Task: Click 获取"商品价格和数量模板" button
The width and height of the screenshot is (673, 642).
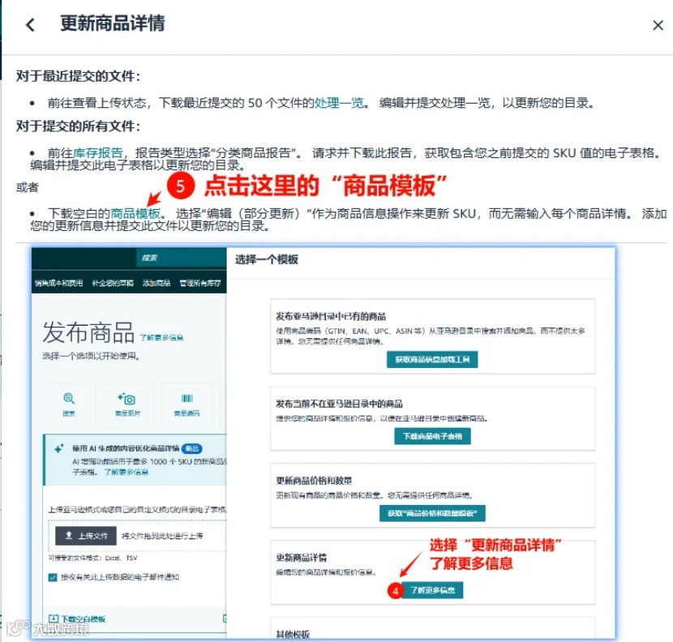Action: pos(432,513)
